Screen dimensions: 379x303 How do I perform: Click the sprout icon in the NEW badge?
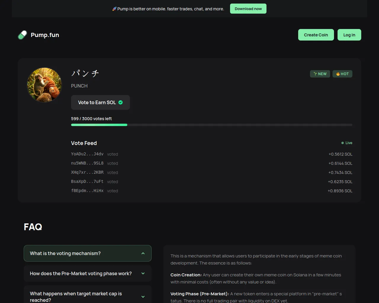(x=315, y=74)
